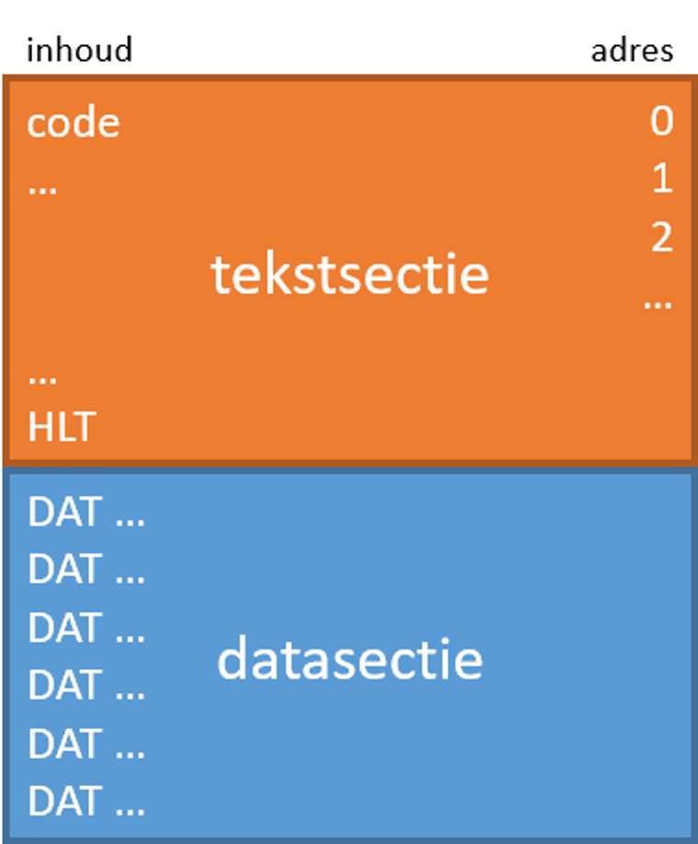Select address 1

pyautogui.click(x=662, y=179)
